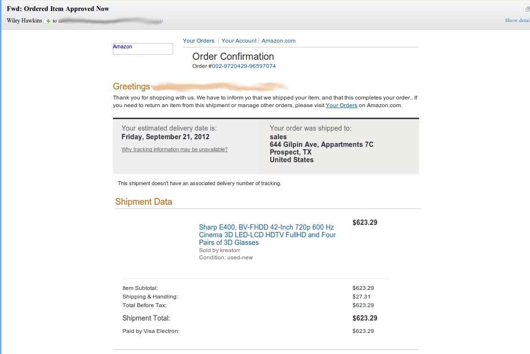This screenshot has height=354, width=530.
Task: Click order number 002-9720429-96597074
Action: click(x=243, y=66)
